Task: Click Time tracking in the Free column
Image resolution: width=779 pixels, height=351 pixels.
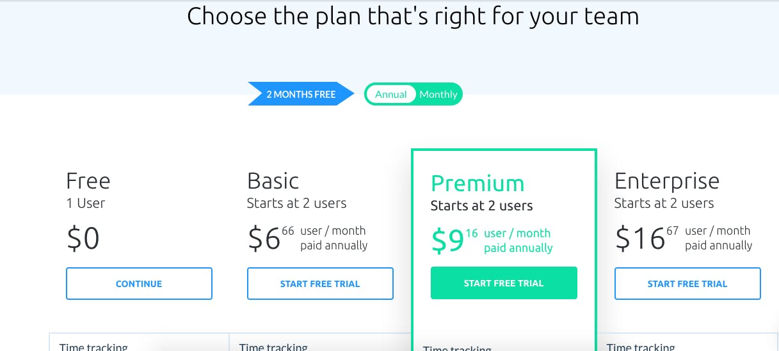Action: point(93,347)
